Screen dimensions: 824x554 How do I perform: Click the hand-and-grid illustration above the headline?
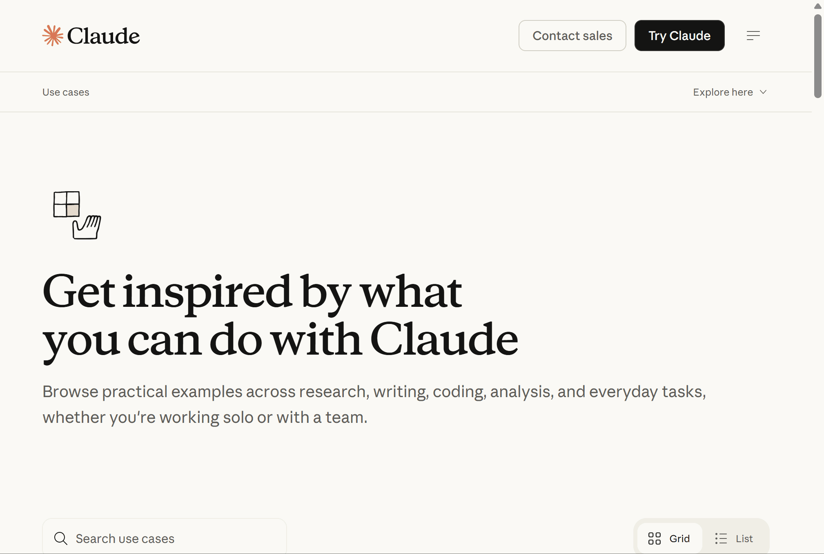pyautogui.click(x=77, y=215)
